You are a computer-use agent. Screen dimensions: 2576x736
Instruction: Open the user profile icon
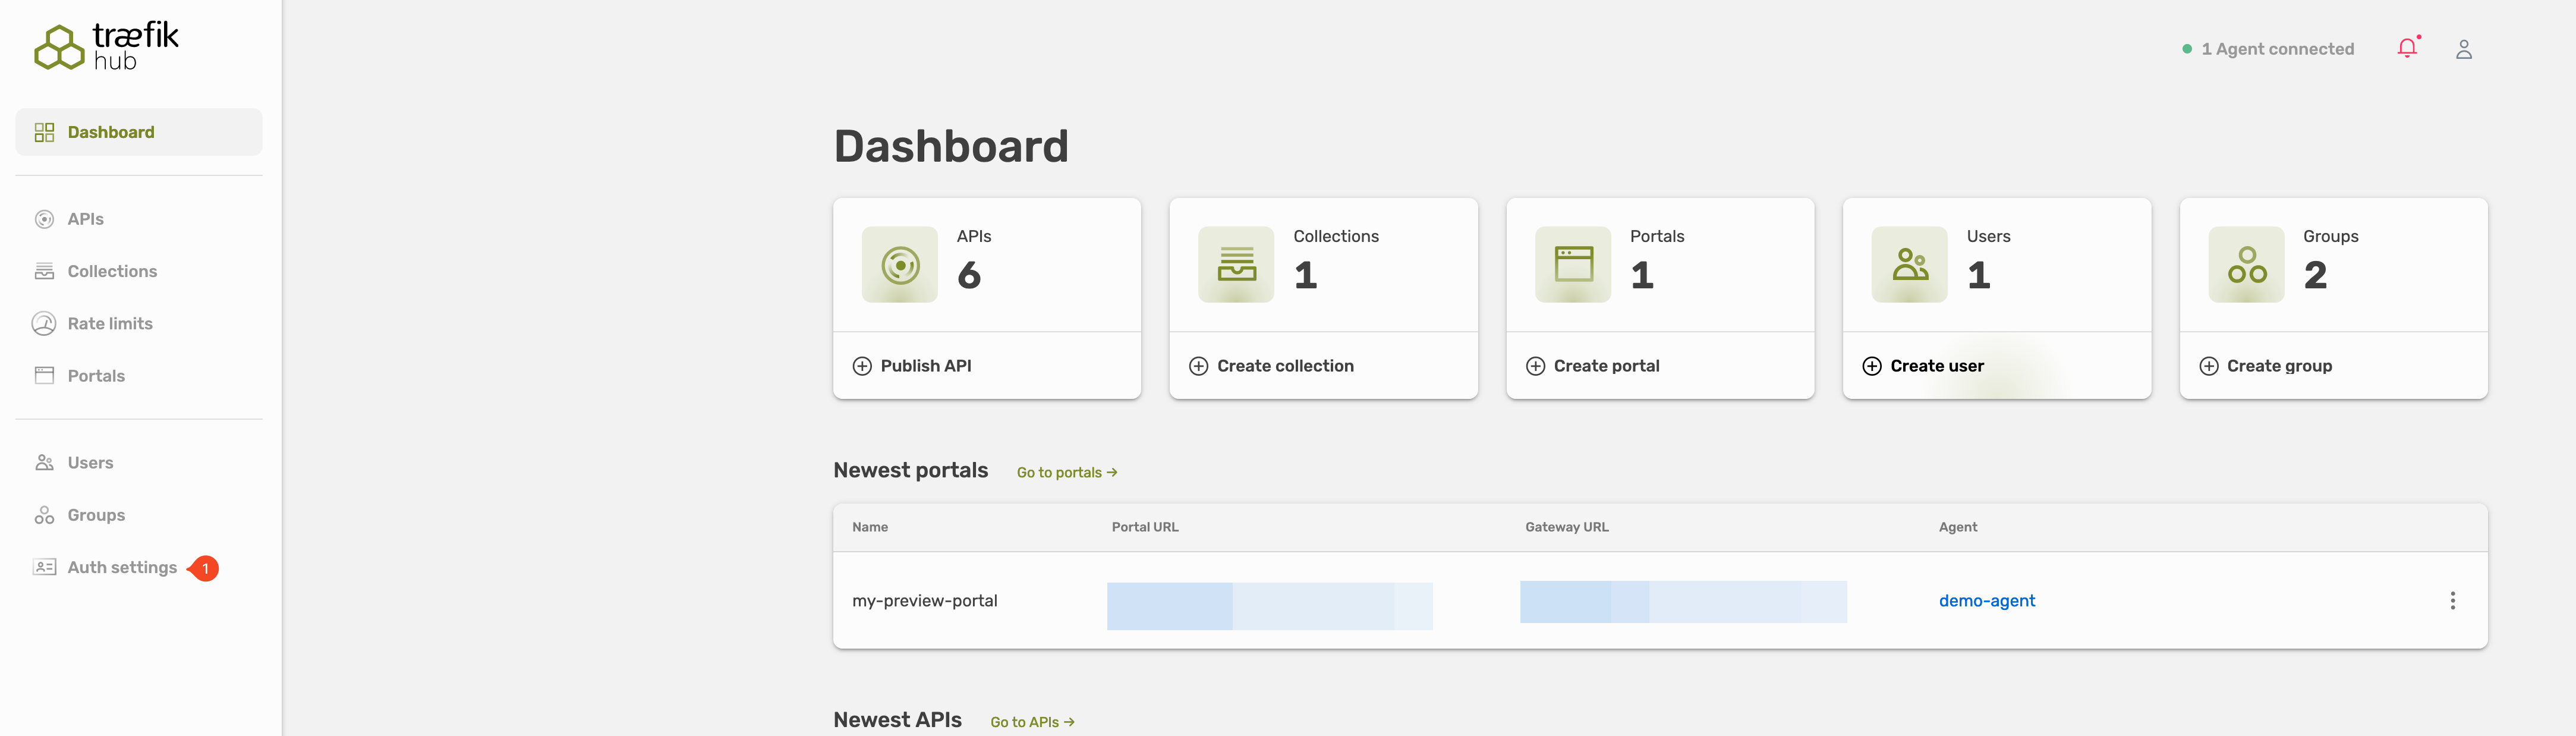2463,49
